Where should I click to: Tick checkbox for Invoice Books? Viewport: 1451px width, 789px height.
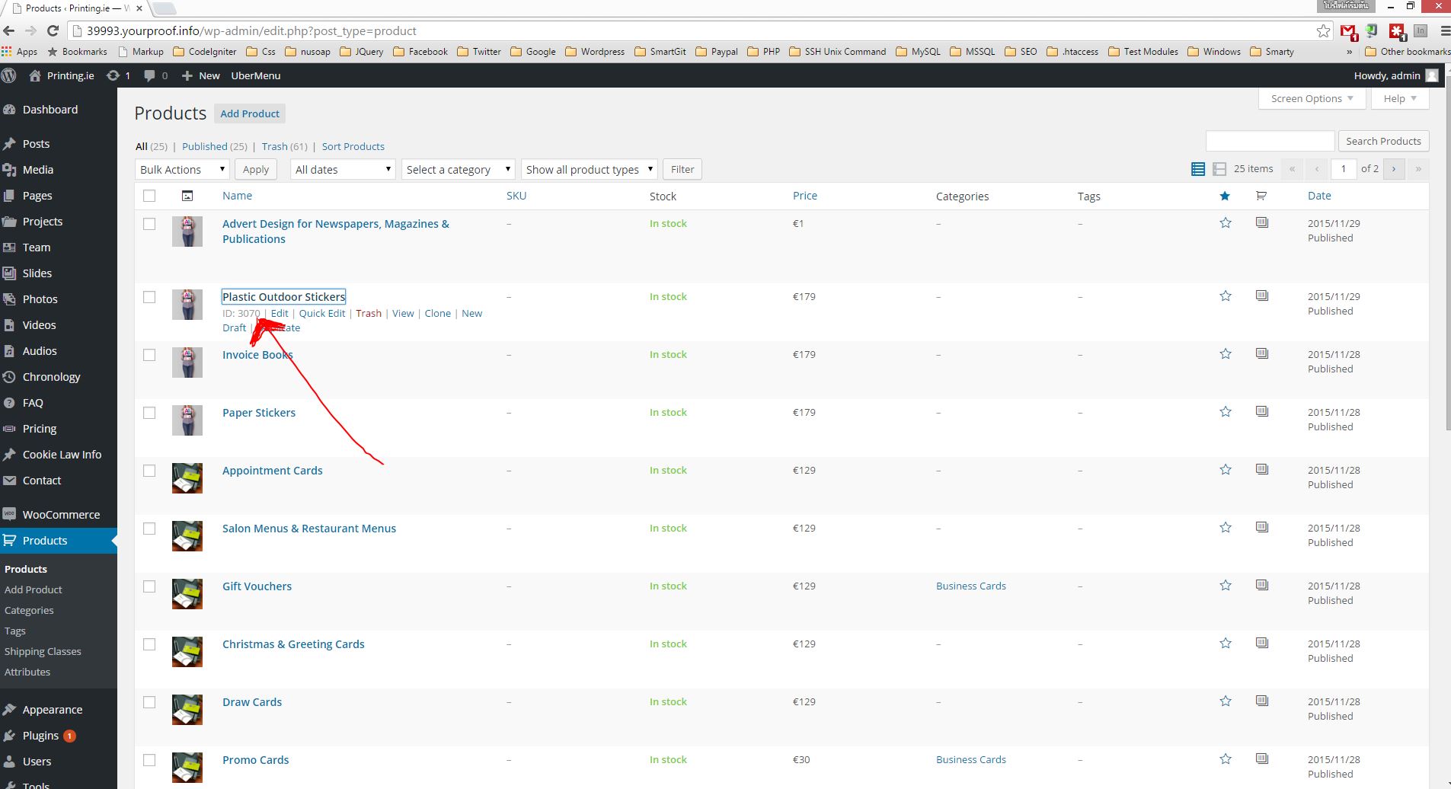[149, 355]
